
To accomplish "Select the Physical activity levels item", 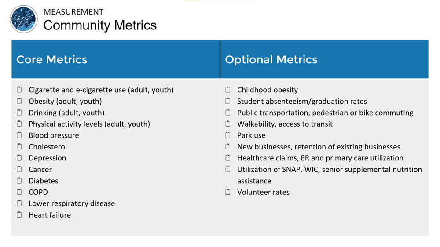I will 89,124.
